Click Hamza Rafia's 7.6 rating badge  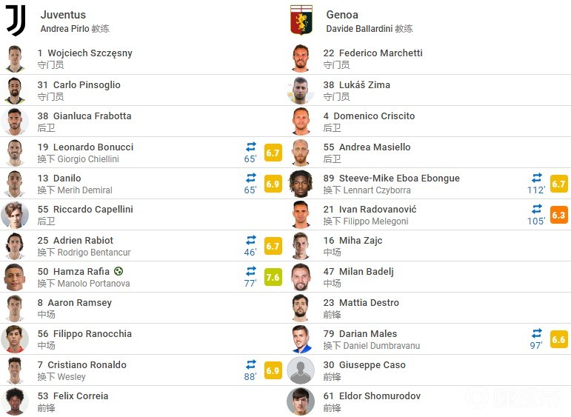pos(273,278)
